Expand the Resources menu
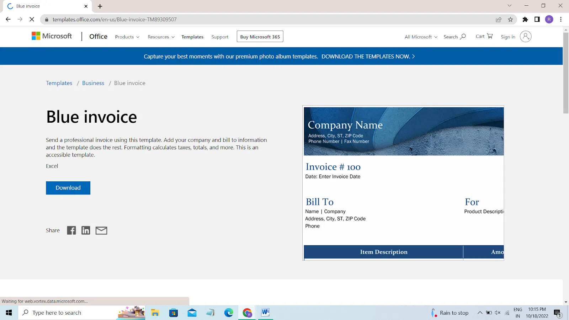The width and height of the screenshot is (569, 320). click(x=161, y=37)
